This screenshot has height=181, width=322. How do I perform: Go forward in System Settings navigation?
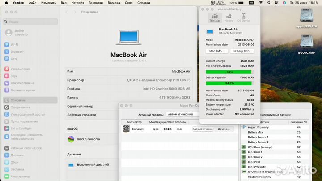point(75,12)
